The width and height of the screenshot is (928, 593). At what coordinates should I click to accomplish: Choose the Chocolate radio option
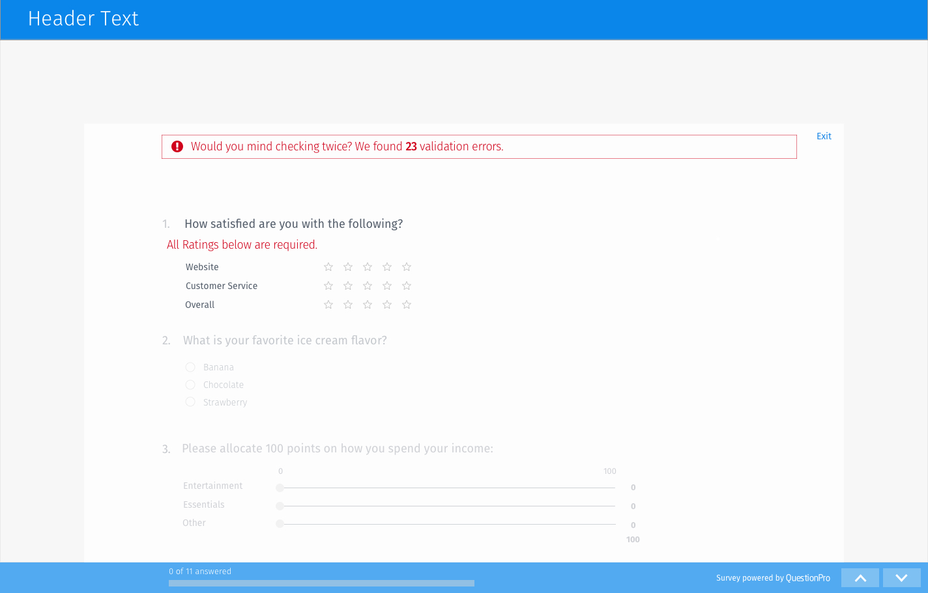pos(190,385)
